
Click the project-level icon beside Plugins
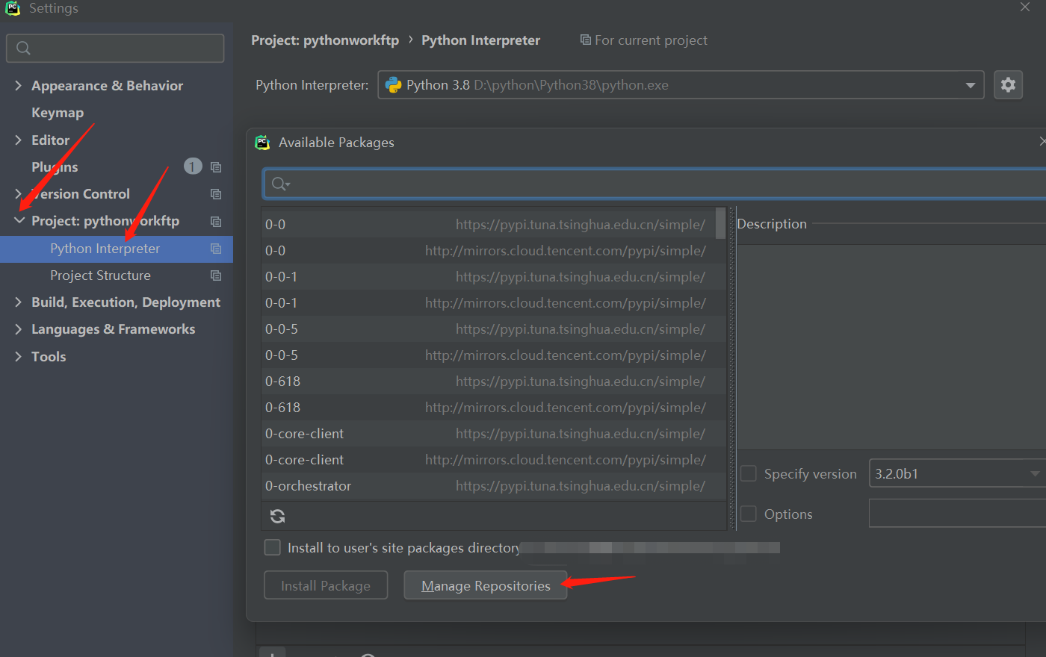click(x=216, y=167)
